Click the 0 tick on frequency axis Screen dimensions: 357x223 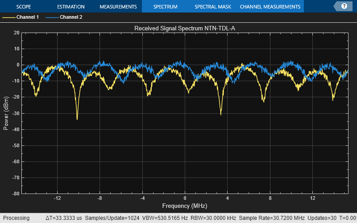(185, 198)
